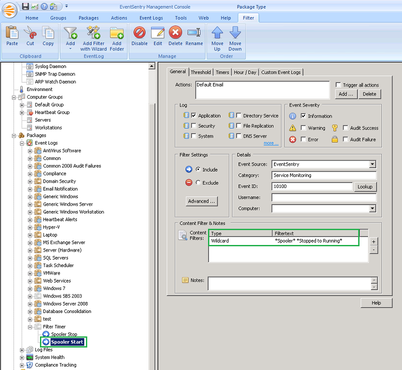Select the System Health tree node
The height and width of the screenshot is (370, 402).
[49, 357]
